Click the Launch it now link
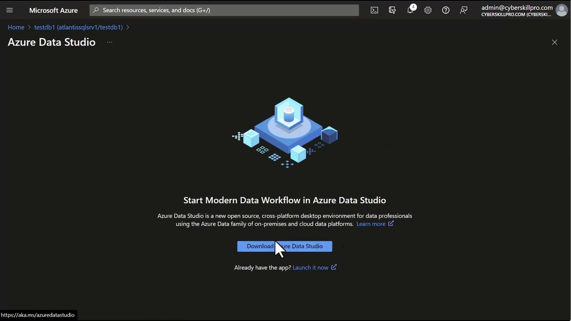The image size is (571, 321). (310, 267)
